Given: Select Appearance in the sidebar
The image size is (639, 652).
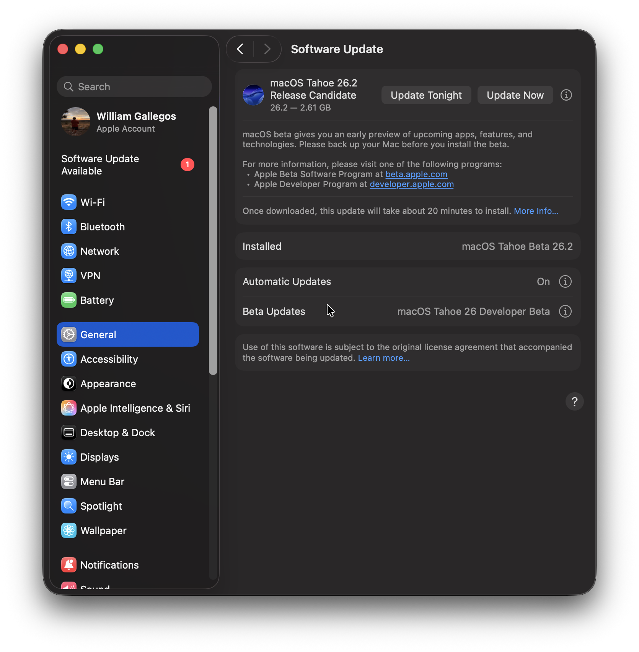Looking at the screenshot, I should tap(108, 383).
